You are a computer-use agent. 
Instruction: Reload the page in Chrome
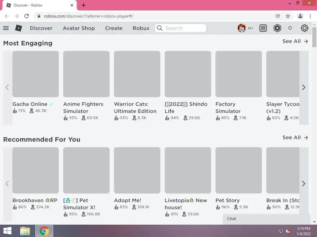(27, 16)
